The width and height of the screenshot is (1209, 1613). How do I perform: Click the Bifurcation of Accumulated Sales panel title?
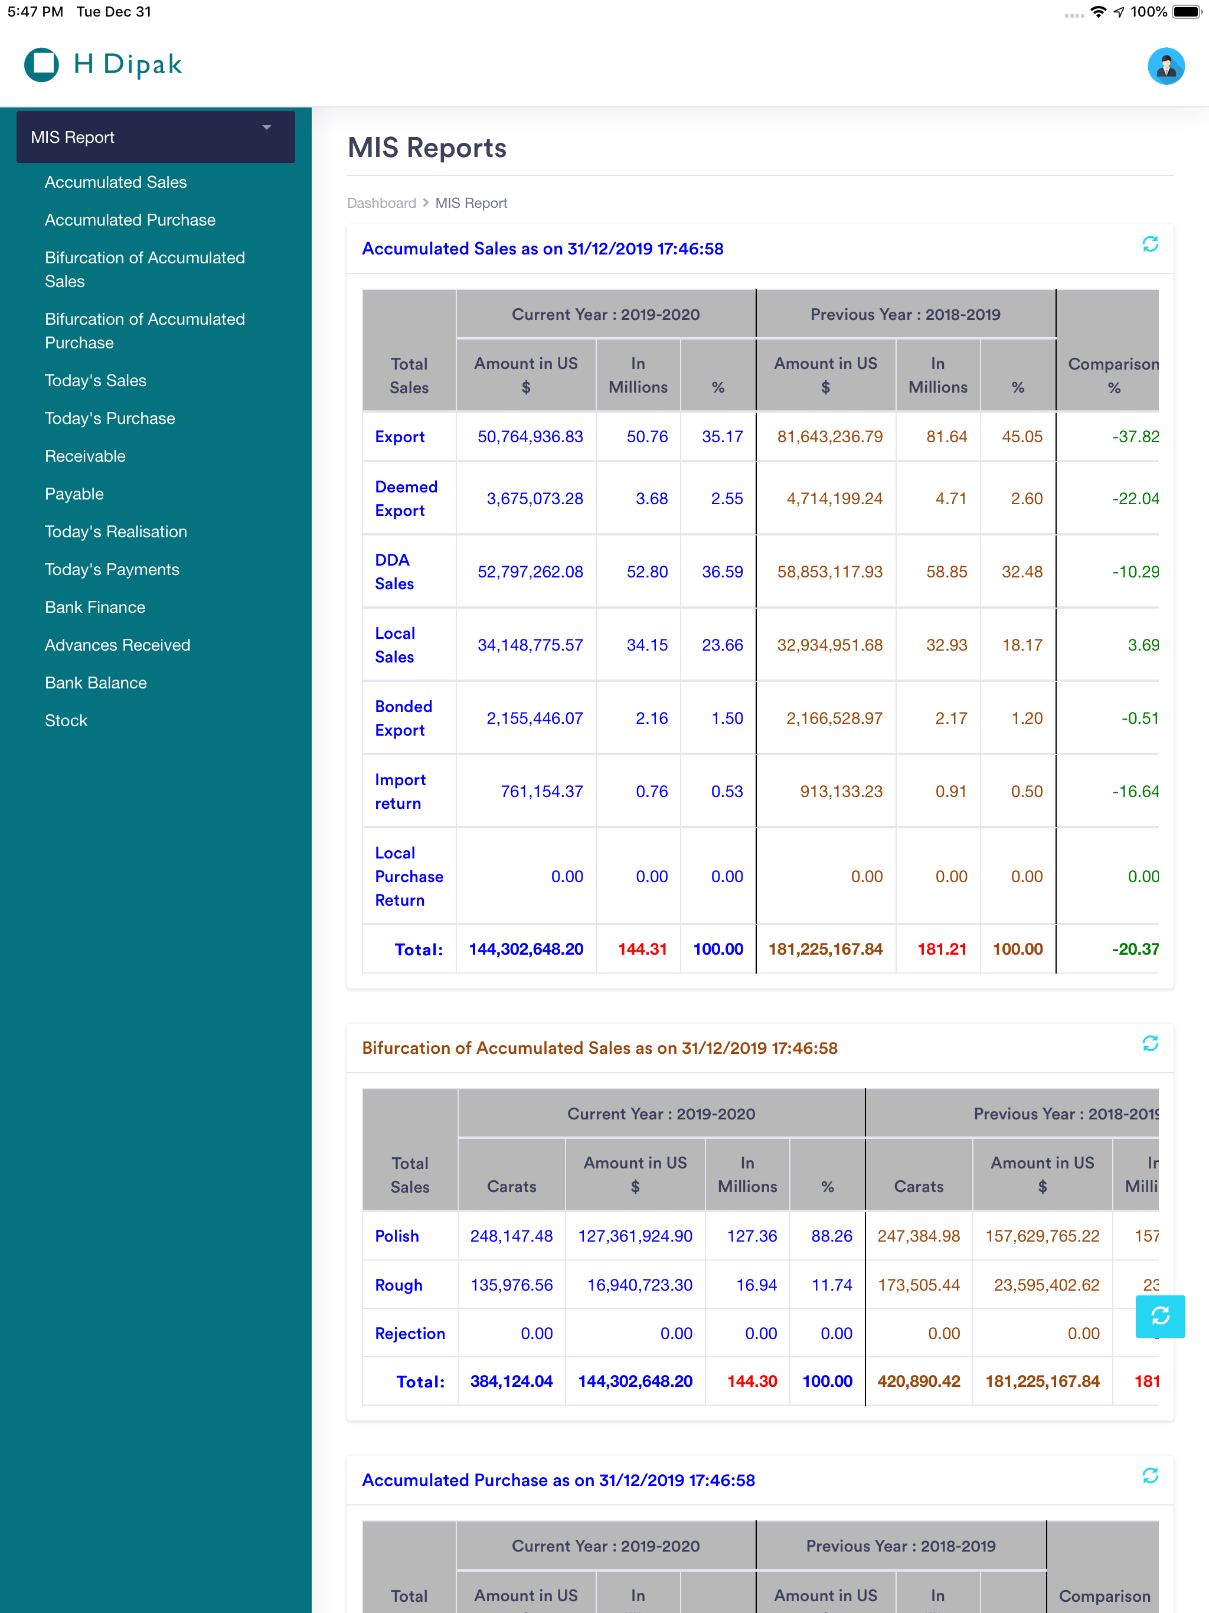[599, 1048]
